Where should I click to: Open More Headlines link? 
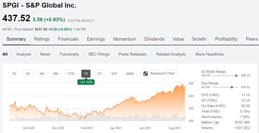click(x=209, y=54)
